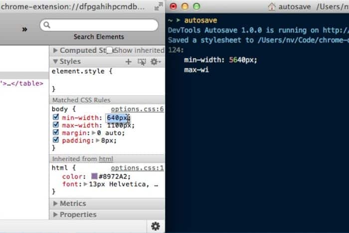349x233 pixels.
Task: Click the toggle element state icon
Action: click(142, 61)
